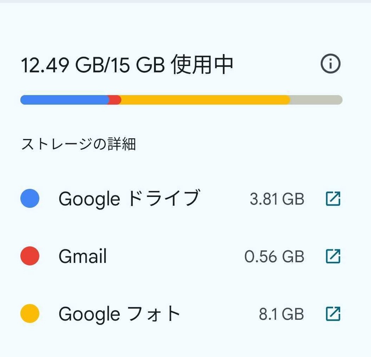Select the Gmail label
The height and width of the screenshot is (357, 371).
82,256
